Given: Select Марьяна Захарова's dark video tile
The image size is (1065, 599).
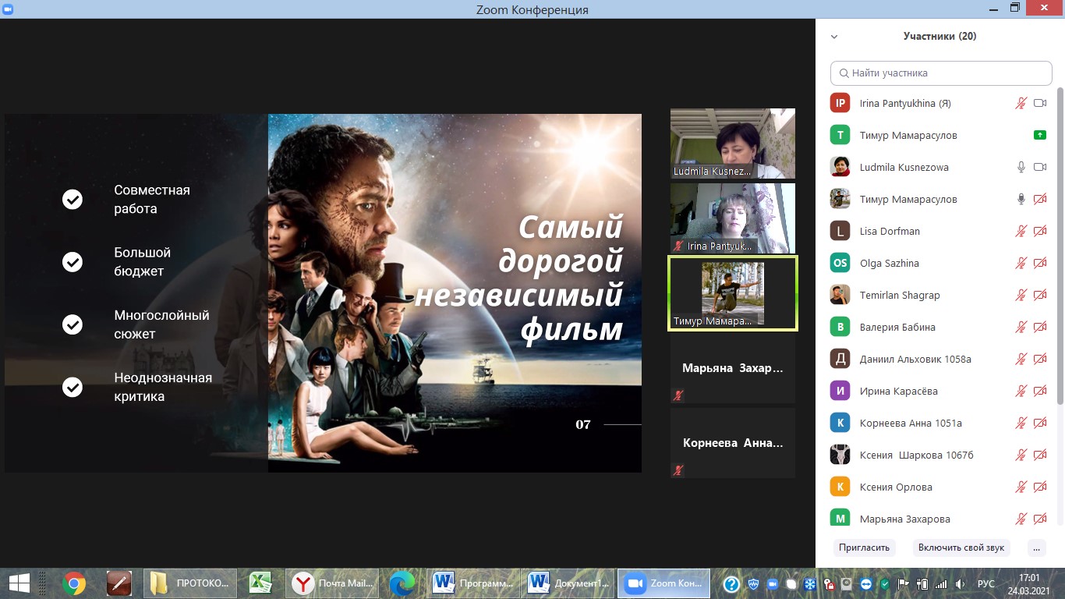Looking at the screenshot, I should point(733,368).
